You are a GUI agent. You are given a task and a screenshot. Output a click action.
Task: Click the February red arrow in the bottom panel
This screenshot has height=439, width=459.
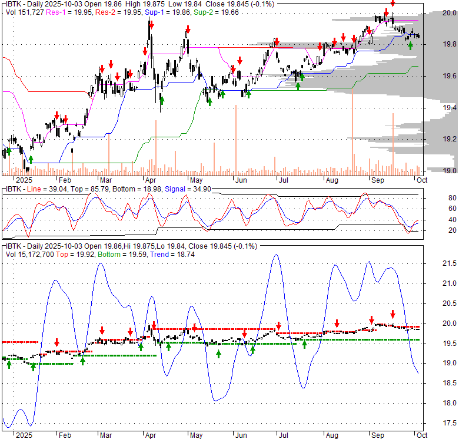point(57,342)
